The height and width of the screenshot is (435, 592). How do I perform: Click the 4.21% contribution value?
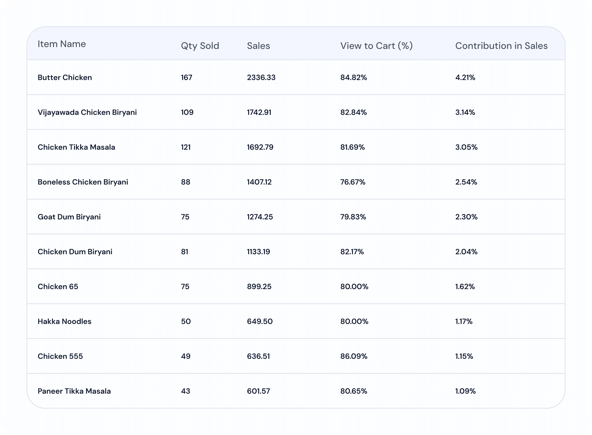465,77
